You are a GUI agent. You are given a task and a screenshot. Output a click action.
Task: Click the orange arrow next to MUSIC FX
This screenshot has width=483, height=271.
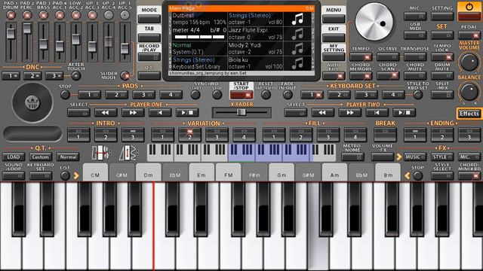click(x=399, y=157)
